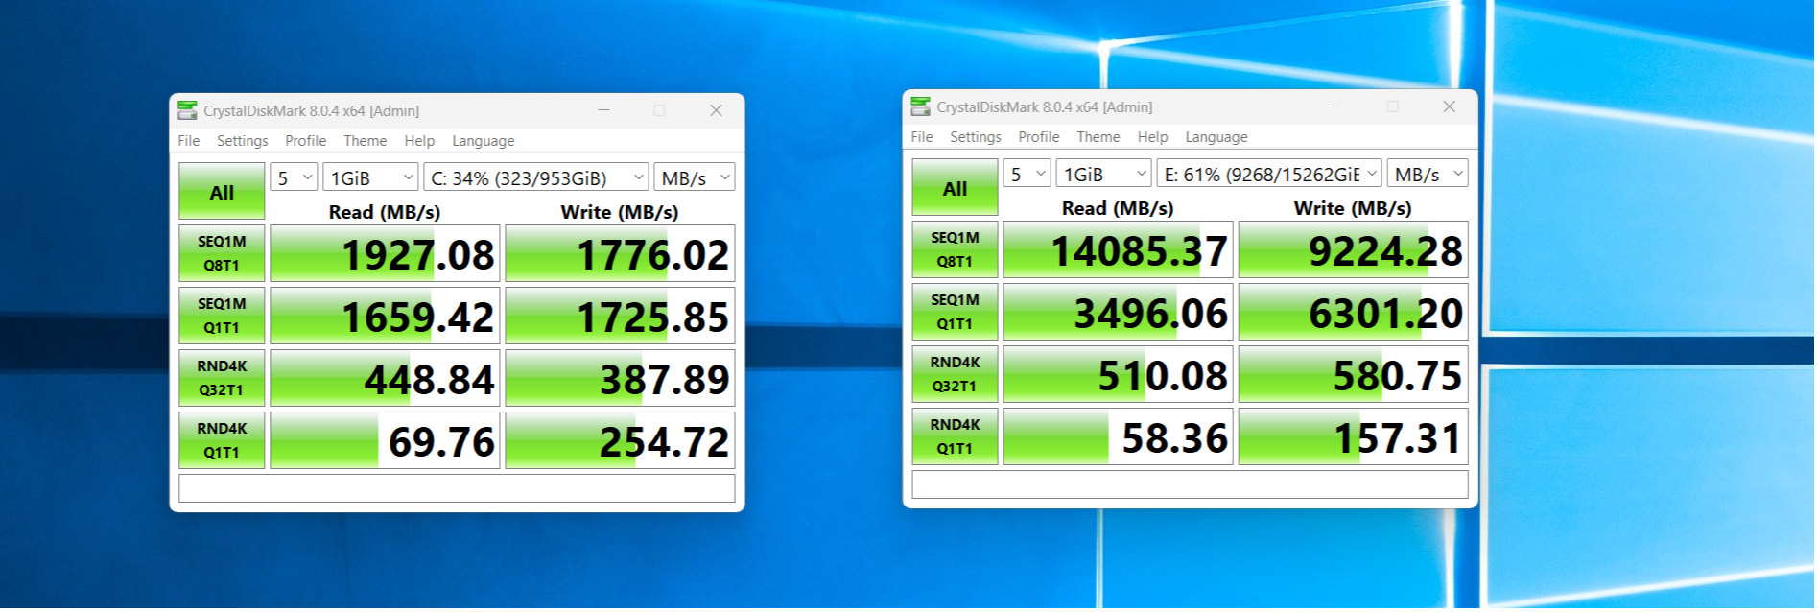This screenshot has height=612, width=1818.
Task: Click the 14085.37 read result
Action: 1118,249
